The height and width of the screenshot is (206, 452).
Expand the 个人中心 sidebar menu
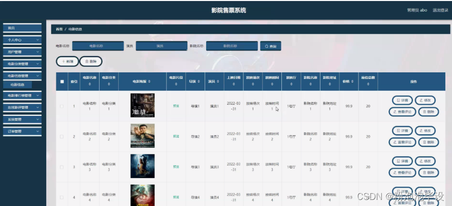coord(22,40)
